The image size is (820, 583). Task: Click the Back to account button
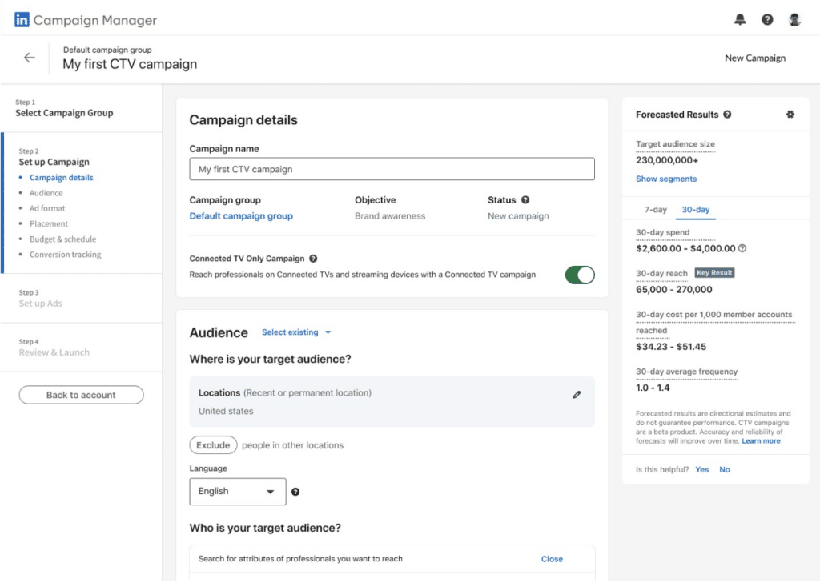pos(81,395)
